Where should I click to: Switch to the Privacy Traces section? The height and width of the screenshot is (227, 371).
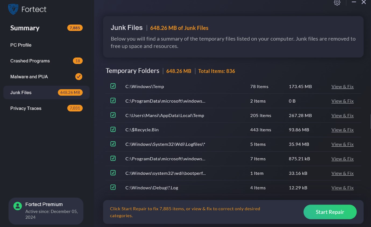pos(26,108)
